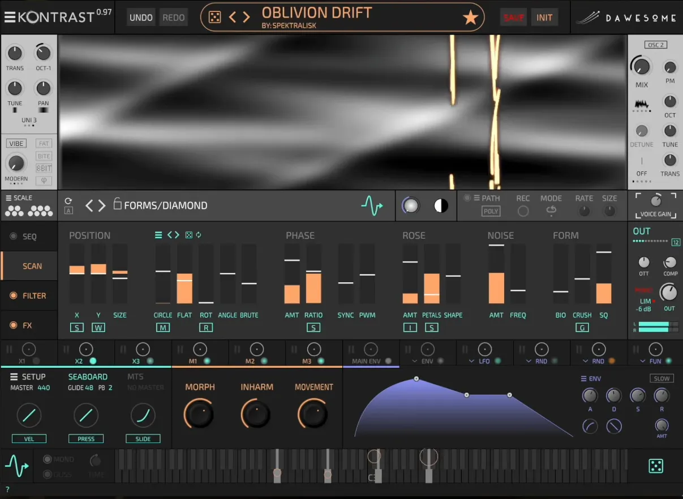Viewport: 683px width, 499px height.
Task: Adjust the FLAT slider in scan section
Action: [184, 274]
